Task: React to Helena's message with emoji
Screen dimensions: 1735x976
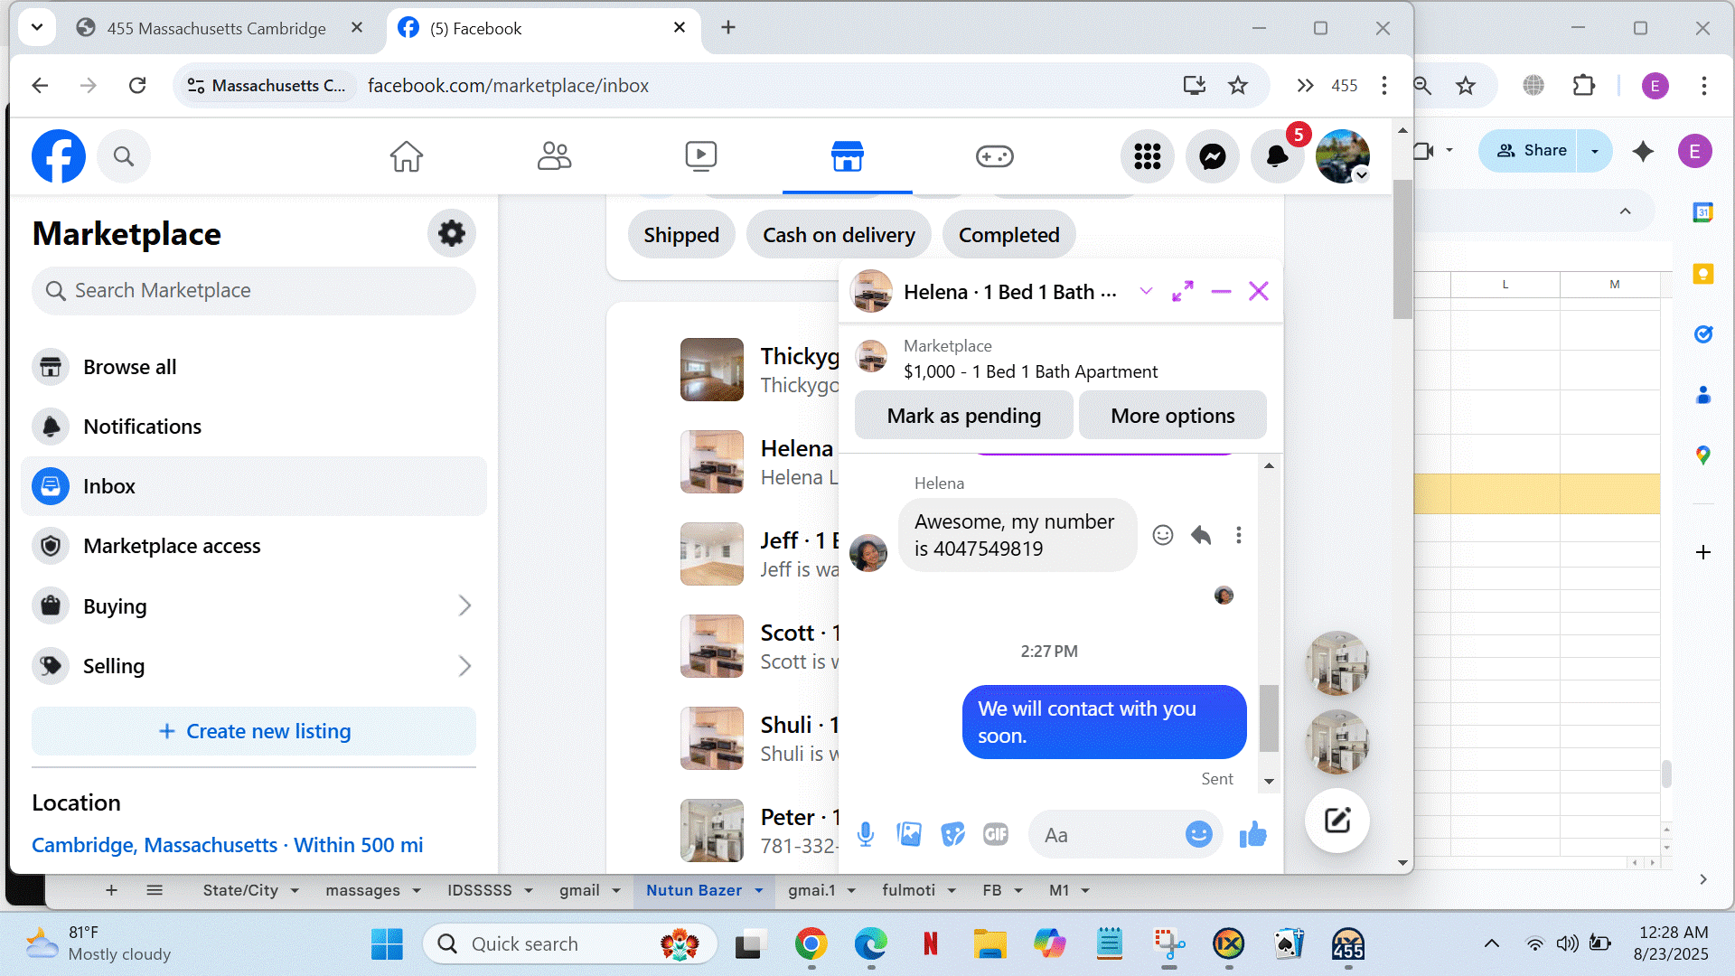Action: (1162, 535)
